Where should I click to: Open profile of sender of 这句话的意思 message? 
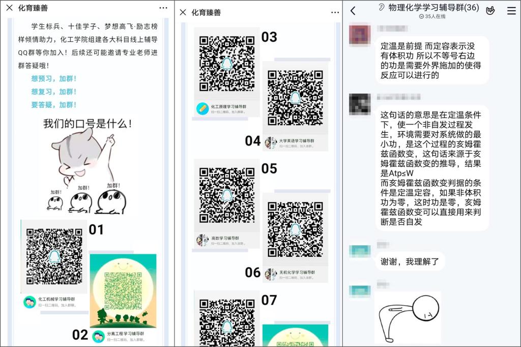(x=360, y=104)
